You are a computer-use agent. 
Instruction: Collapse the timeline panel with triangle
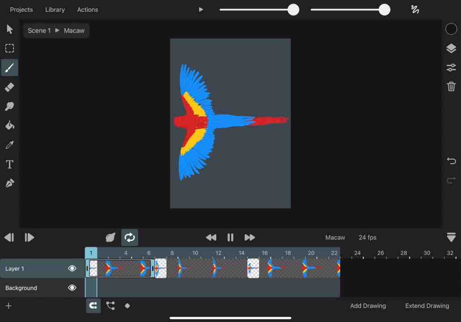pyautogui.click(x=451, y=237)
